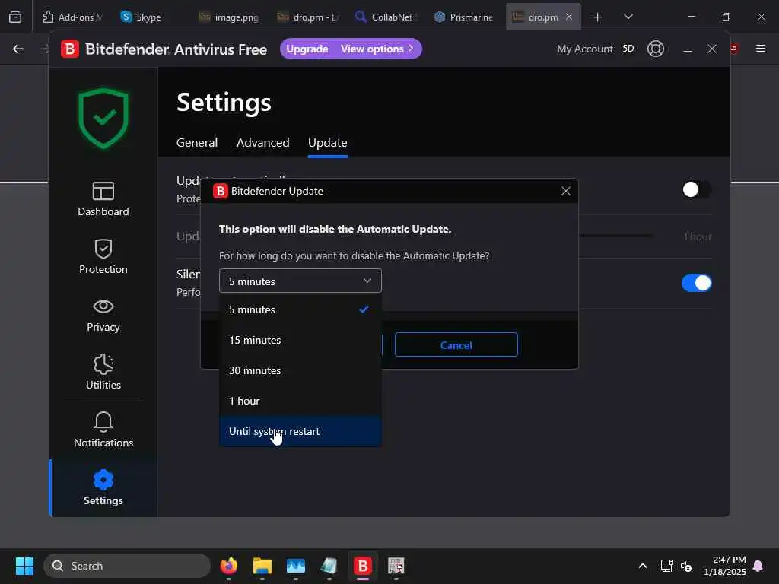Screen dimensions: 779x584
Task: Switch to the image.png browser tab
Action: click(x=229, y=17)
